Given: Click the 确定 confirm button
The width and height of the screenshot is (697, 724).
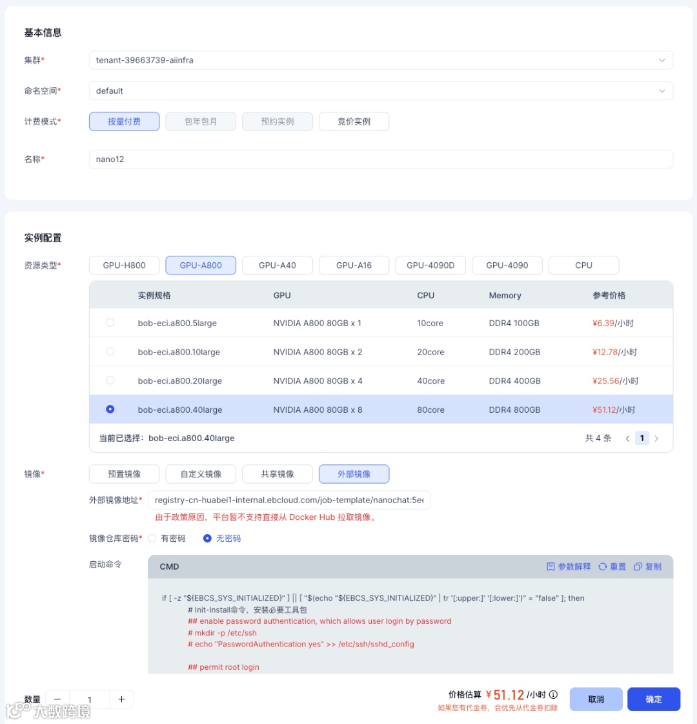Looking at the screenshot, I should [x=654, y=699].
